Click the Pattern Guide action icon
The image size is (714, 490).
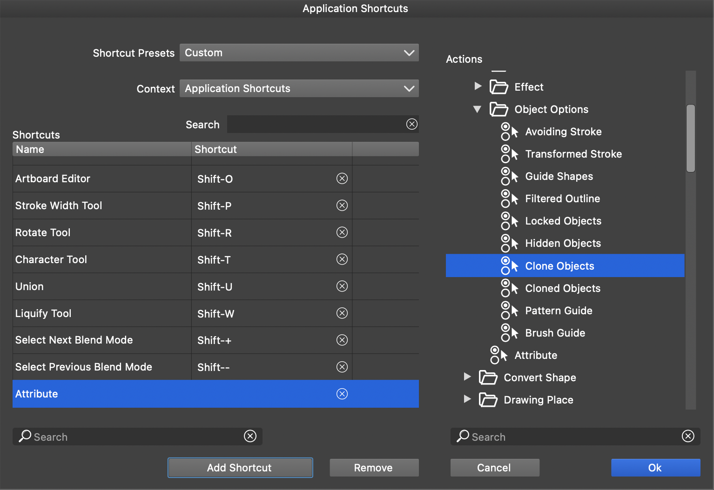tap(509, 311)
